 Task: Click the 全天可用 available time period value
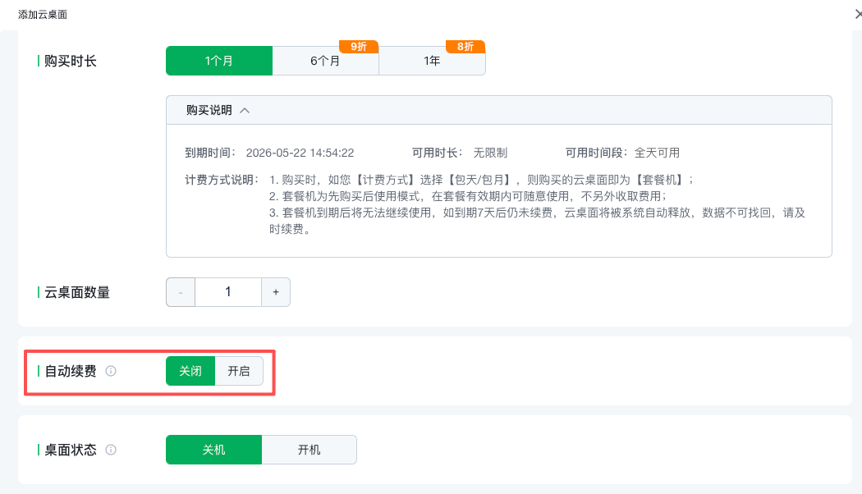(657, 153)
